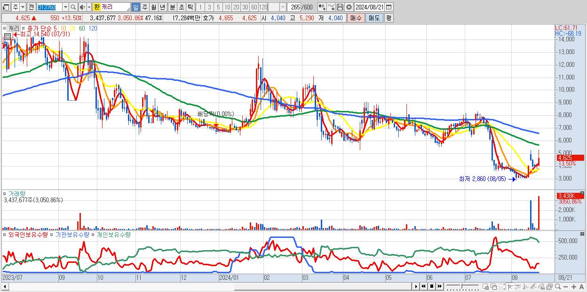Click the window grid layout icon
This screenshot has height=292, width=587.
tap(486, 287)
